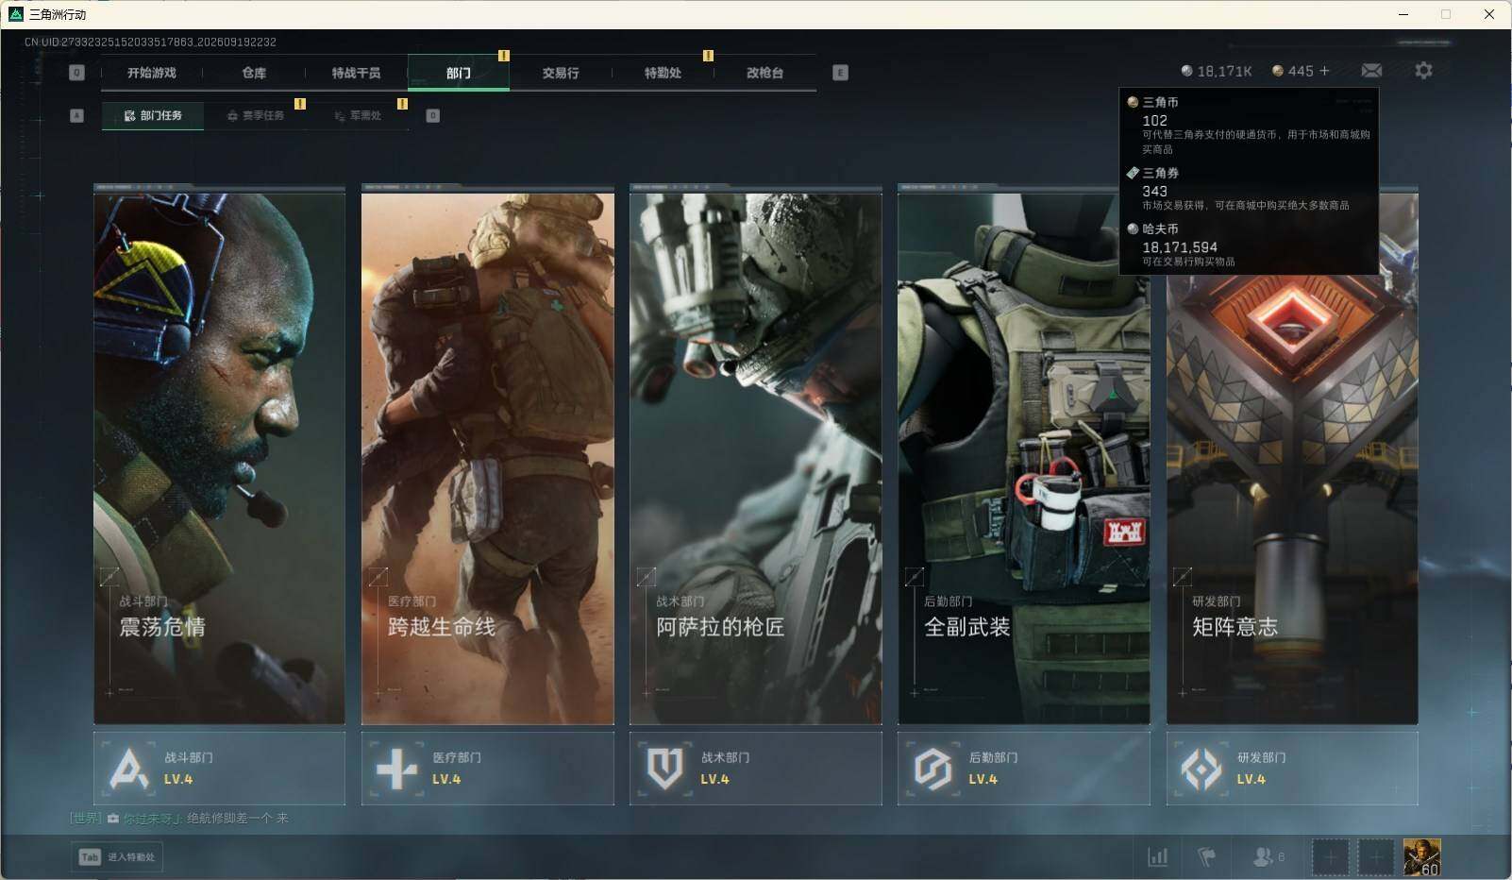Click the alert badge on 特勤处 tab

[x=708, y=56]
